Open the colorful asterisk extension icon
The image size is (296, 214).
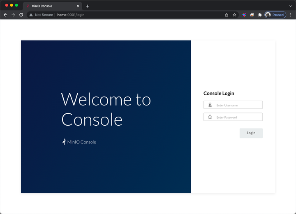pos(244,15)
